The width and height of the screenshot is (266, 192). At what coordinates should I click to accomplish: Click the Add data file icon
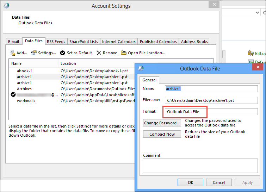12,53
